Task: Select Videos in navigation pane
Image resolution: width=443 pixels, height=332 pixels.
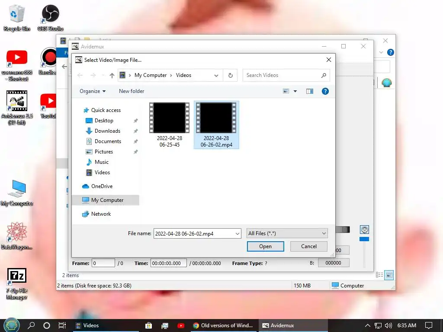Action: click(x=102, y=172)
